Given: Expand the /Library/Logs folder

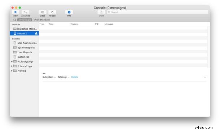Looking at the screenshot, I should point(12,66).
